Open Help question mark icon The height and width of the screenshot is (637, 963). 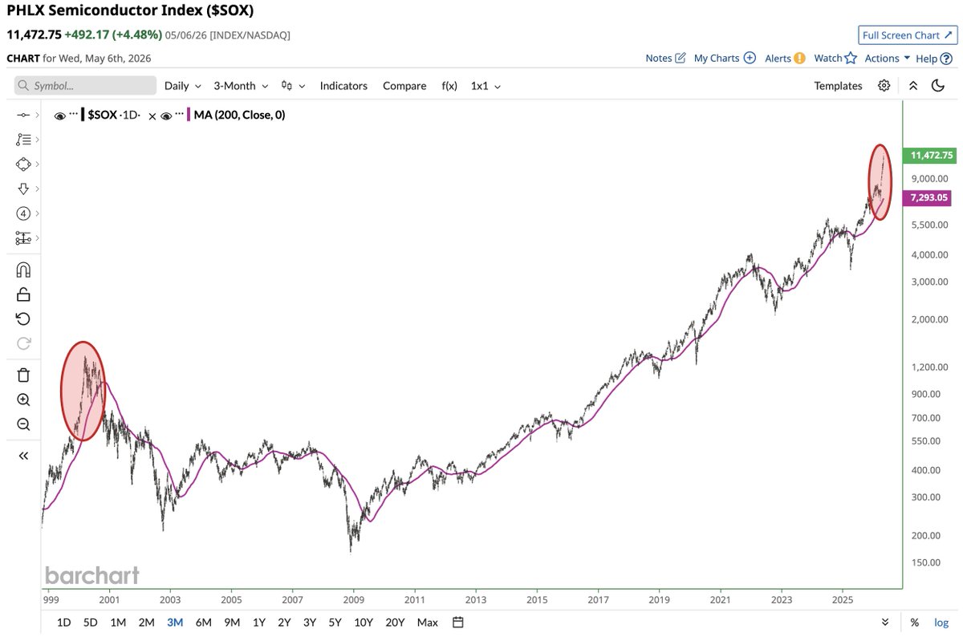point(946,58)
